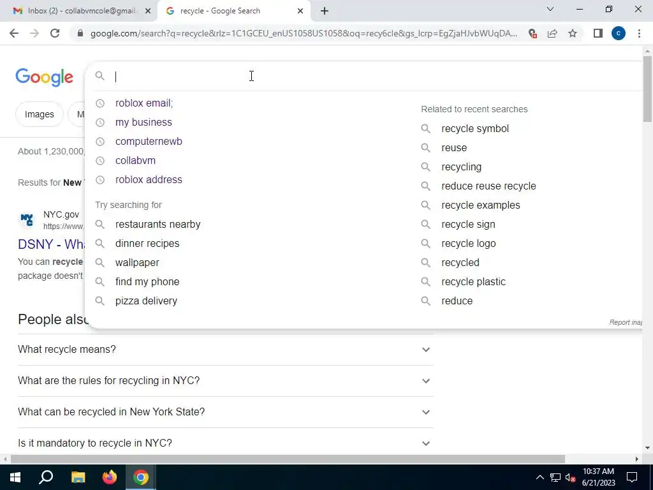The width and height of the screenshot is (653, 490).
Task: Click the horizontal scrollbar at page bottom
Action: (288, 459)
